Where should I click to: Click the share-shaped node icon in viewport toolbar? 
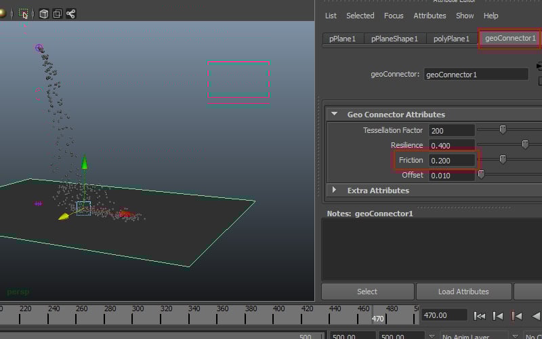pyautogui.click(x=71, y=14)
